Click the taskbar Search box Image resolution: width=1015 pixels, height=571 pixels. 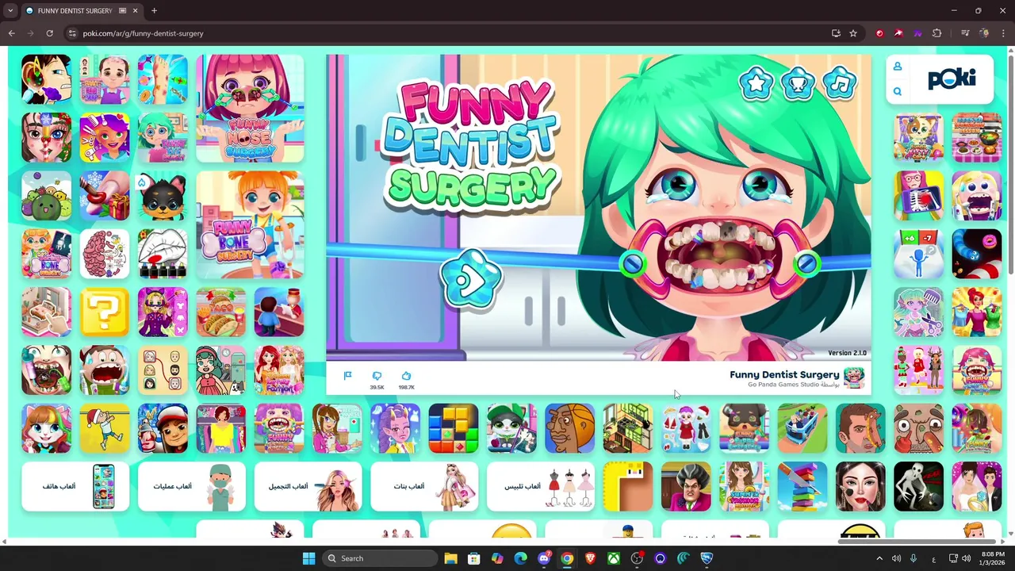[379, 558]
